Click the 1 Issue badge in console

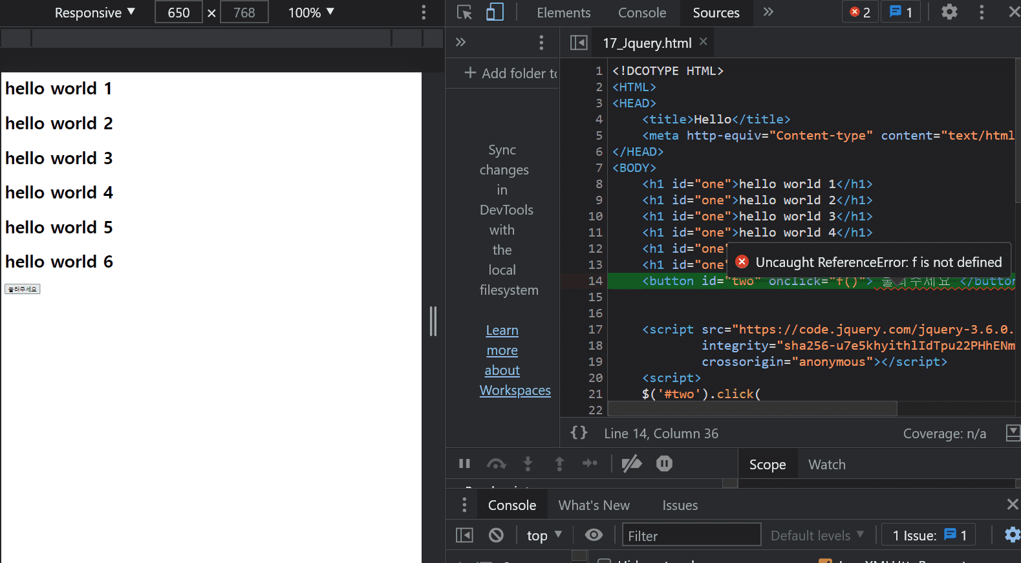pos(929,535)
